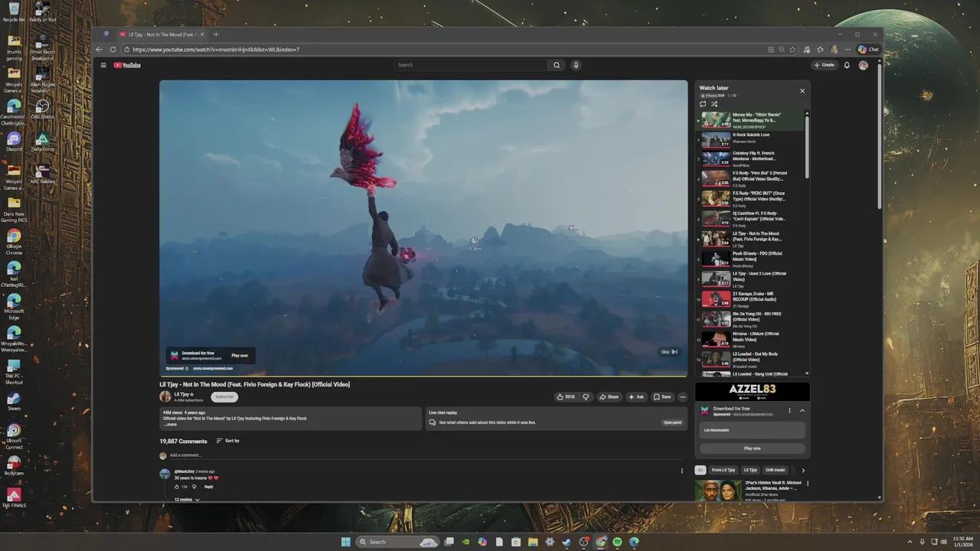Close the Lil Tjay browser tab
The width and height of the screenshot is (980, 551).
pyautogui.click(x=202, y=34)
